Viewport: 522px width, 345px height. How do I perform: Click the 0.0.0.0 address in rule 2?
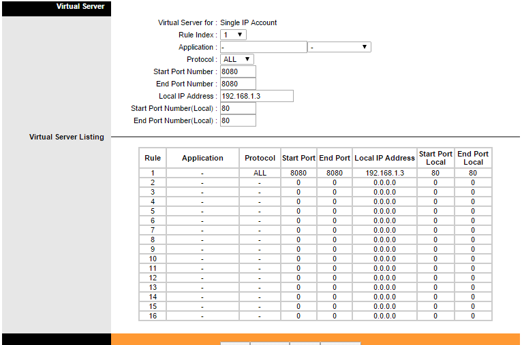(384, 182)
